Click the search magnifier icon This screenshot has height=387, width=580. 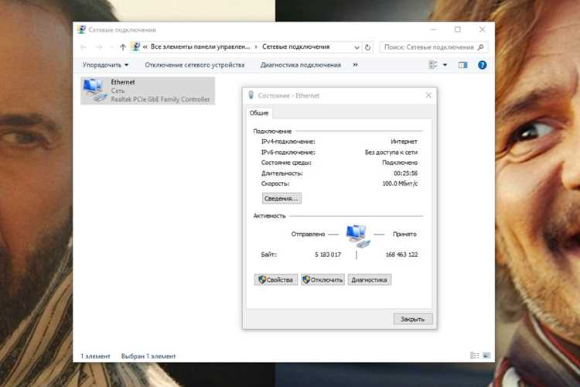(480, 47)
